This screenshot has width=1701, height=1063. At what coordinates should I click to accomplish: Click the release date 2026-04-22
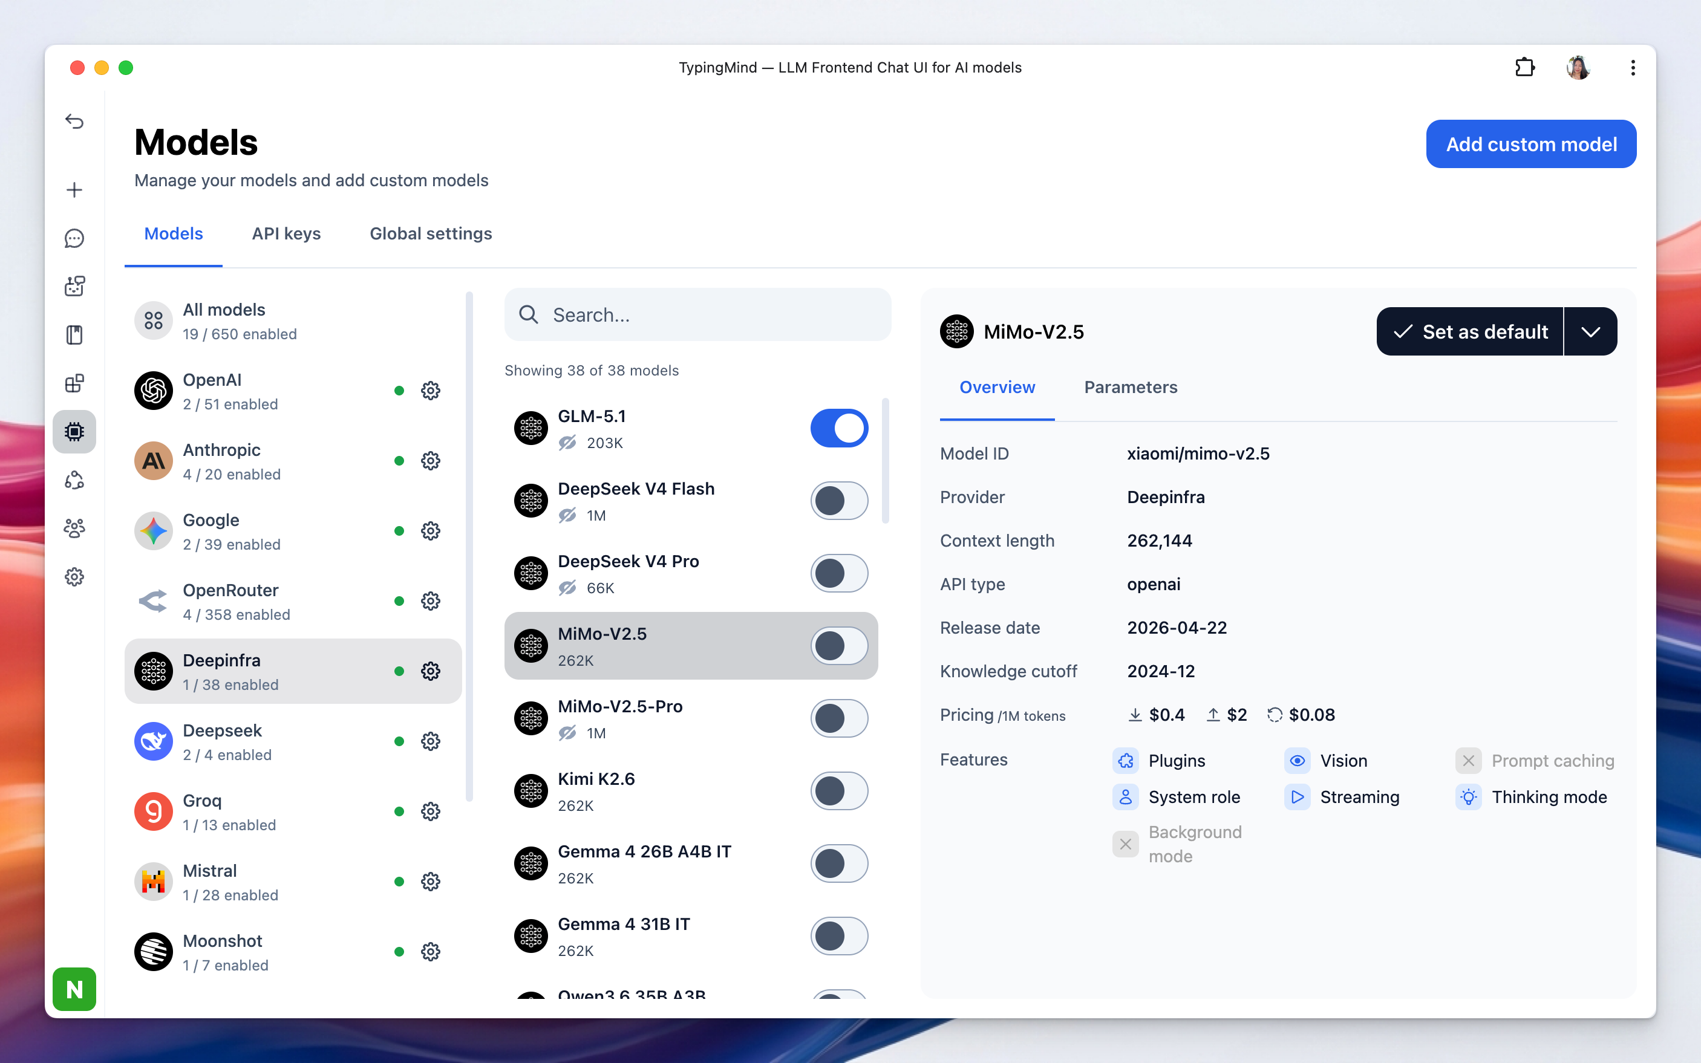coord(1177,628)
